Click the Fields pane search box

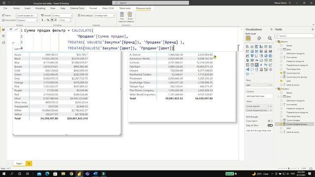pyautogui.click(x=294, y=36)
